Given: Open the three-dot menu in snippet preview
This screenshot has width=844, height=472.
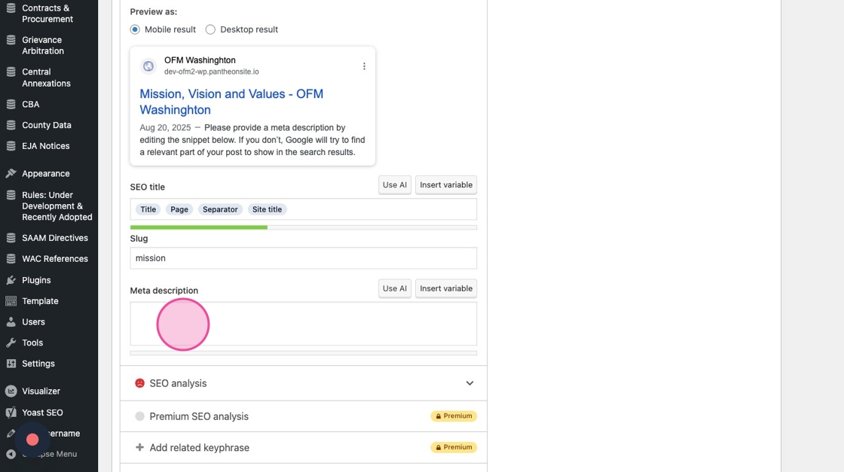Looking at the screenshot, I should (364, 66).
